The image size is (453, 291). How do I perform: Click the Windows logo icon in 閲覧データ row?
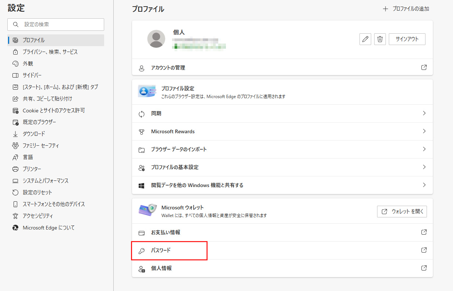142,186
